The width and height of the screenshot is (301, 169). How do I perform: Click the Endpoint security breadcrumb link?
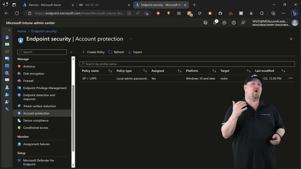click(44, 31)
